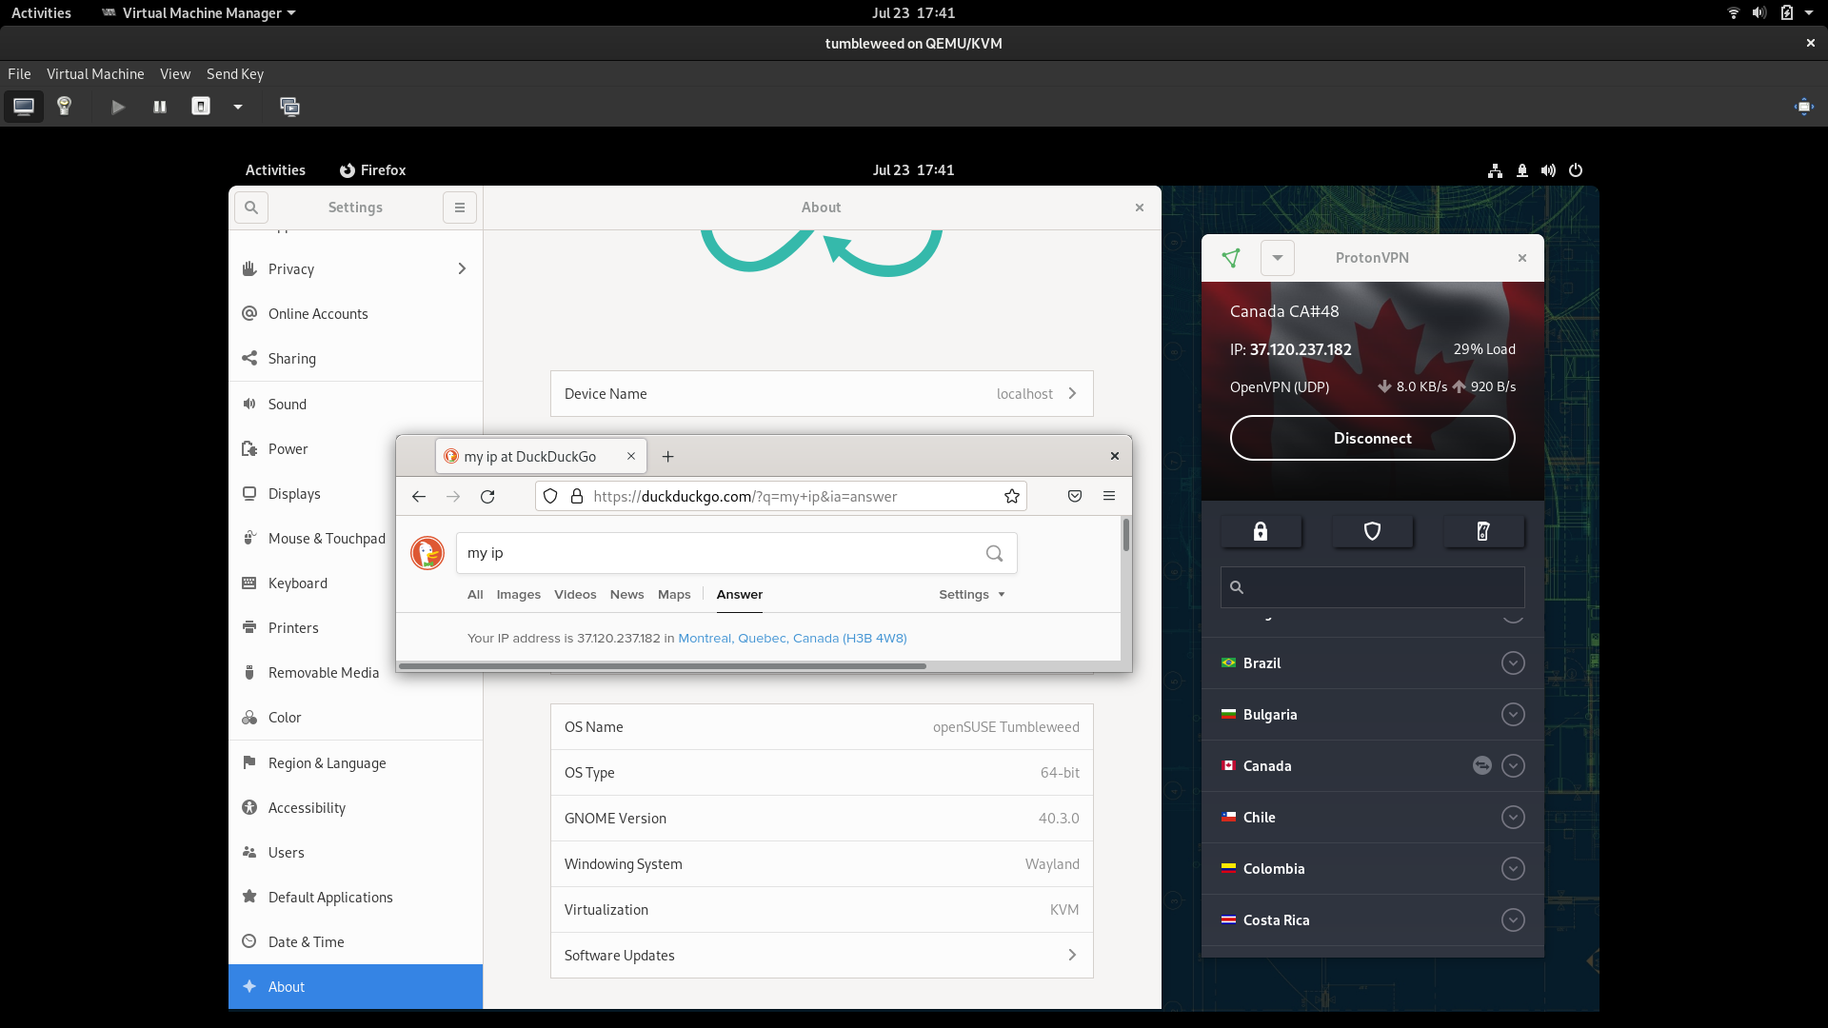This screenshot has height=1028, width=1828.
Task: Click the VM screenshot toolbar icon
Action: pyautogui.click(x=290, y=107)
